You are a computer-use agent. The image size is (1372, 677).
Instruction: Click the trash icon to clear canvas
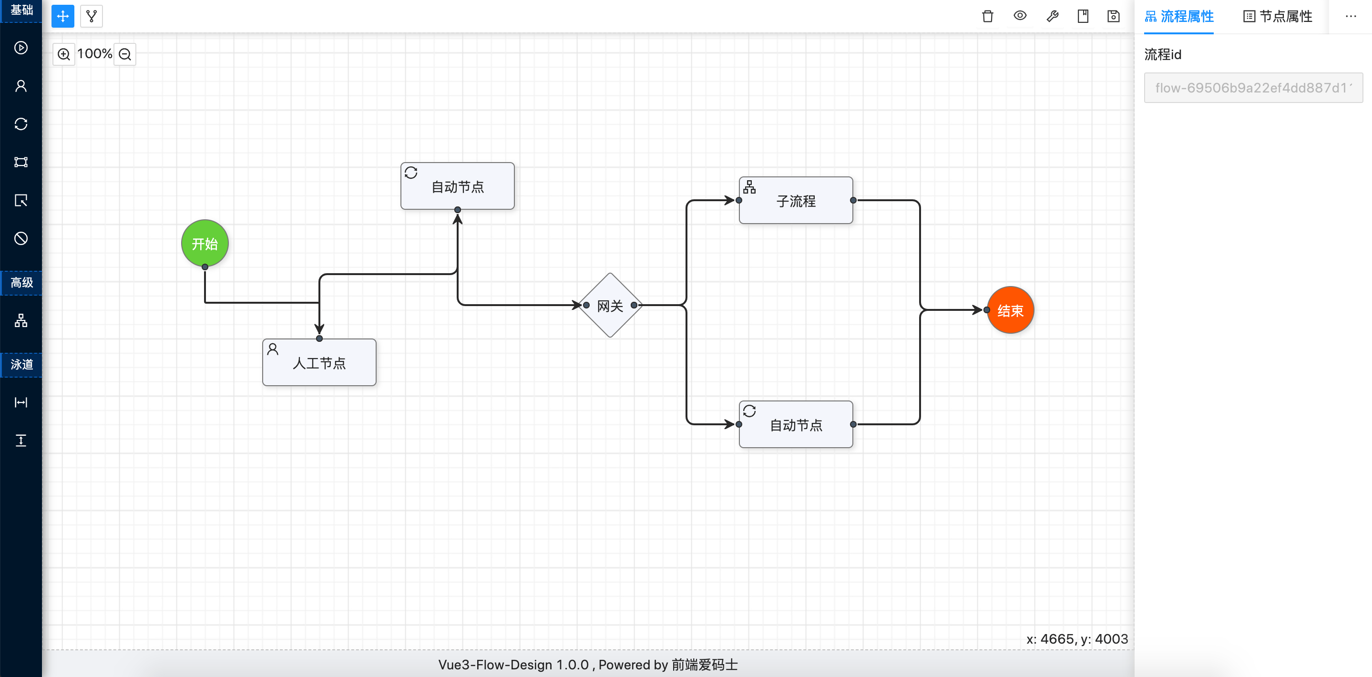pyautogui.click(x=987, y=16)
